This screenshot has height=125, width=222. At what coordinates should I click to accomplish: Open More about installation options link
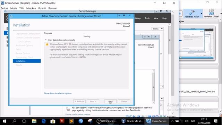[x=58, y=93]
